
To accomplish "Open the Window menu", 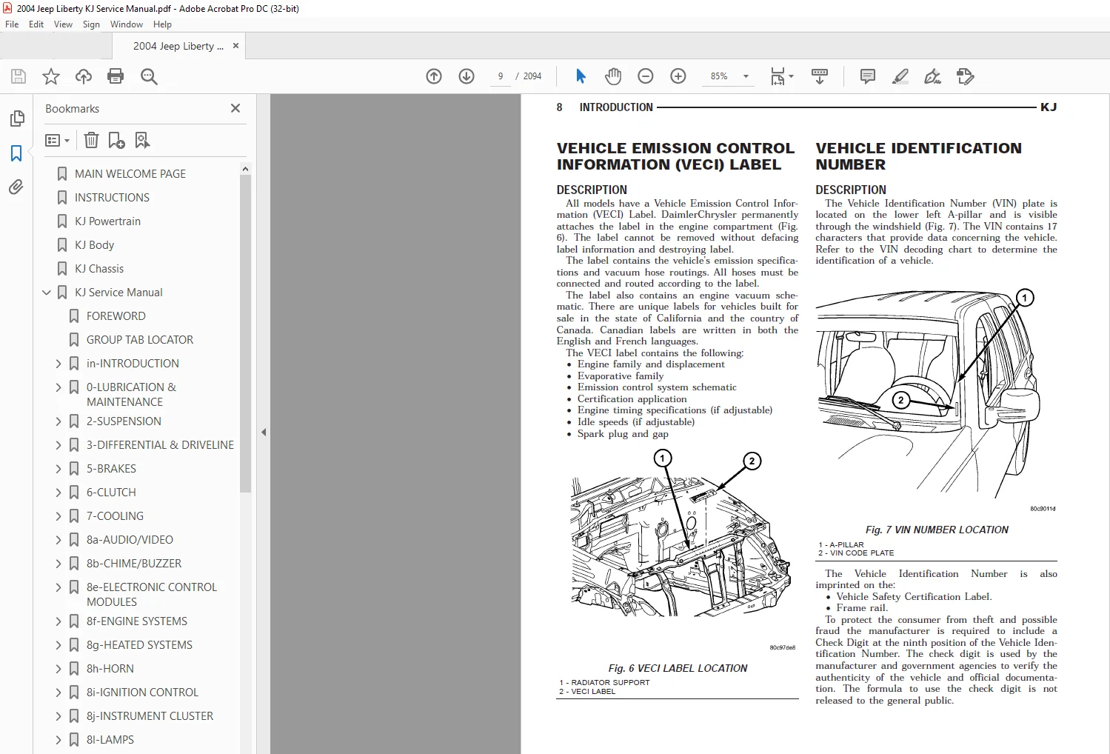I will [x=127, y=24].
